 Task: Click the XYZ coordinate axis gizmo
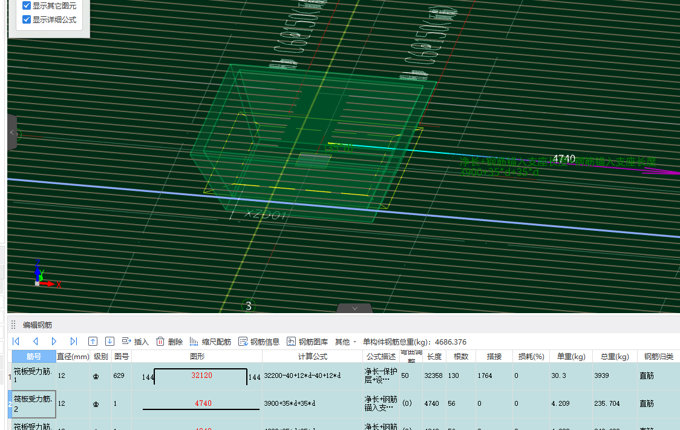pos(46,274)
